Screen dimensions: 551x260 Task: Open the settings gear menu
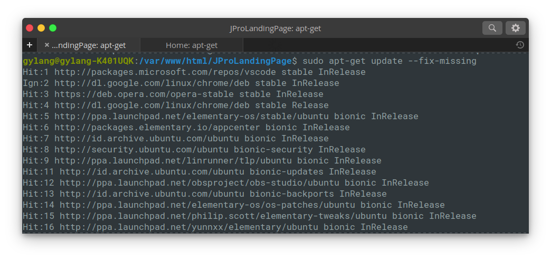point(516,28)
